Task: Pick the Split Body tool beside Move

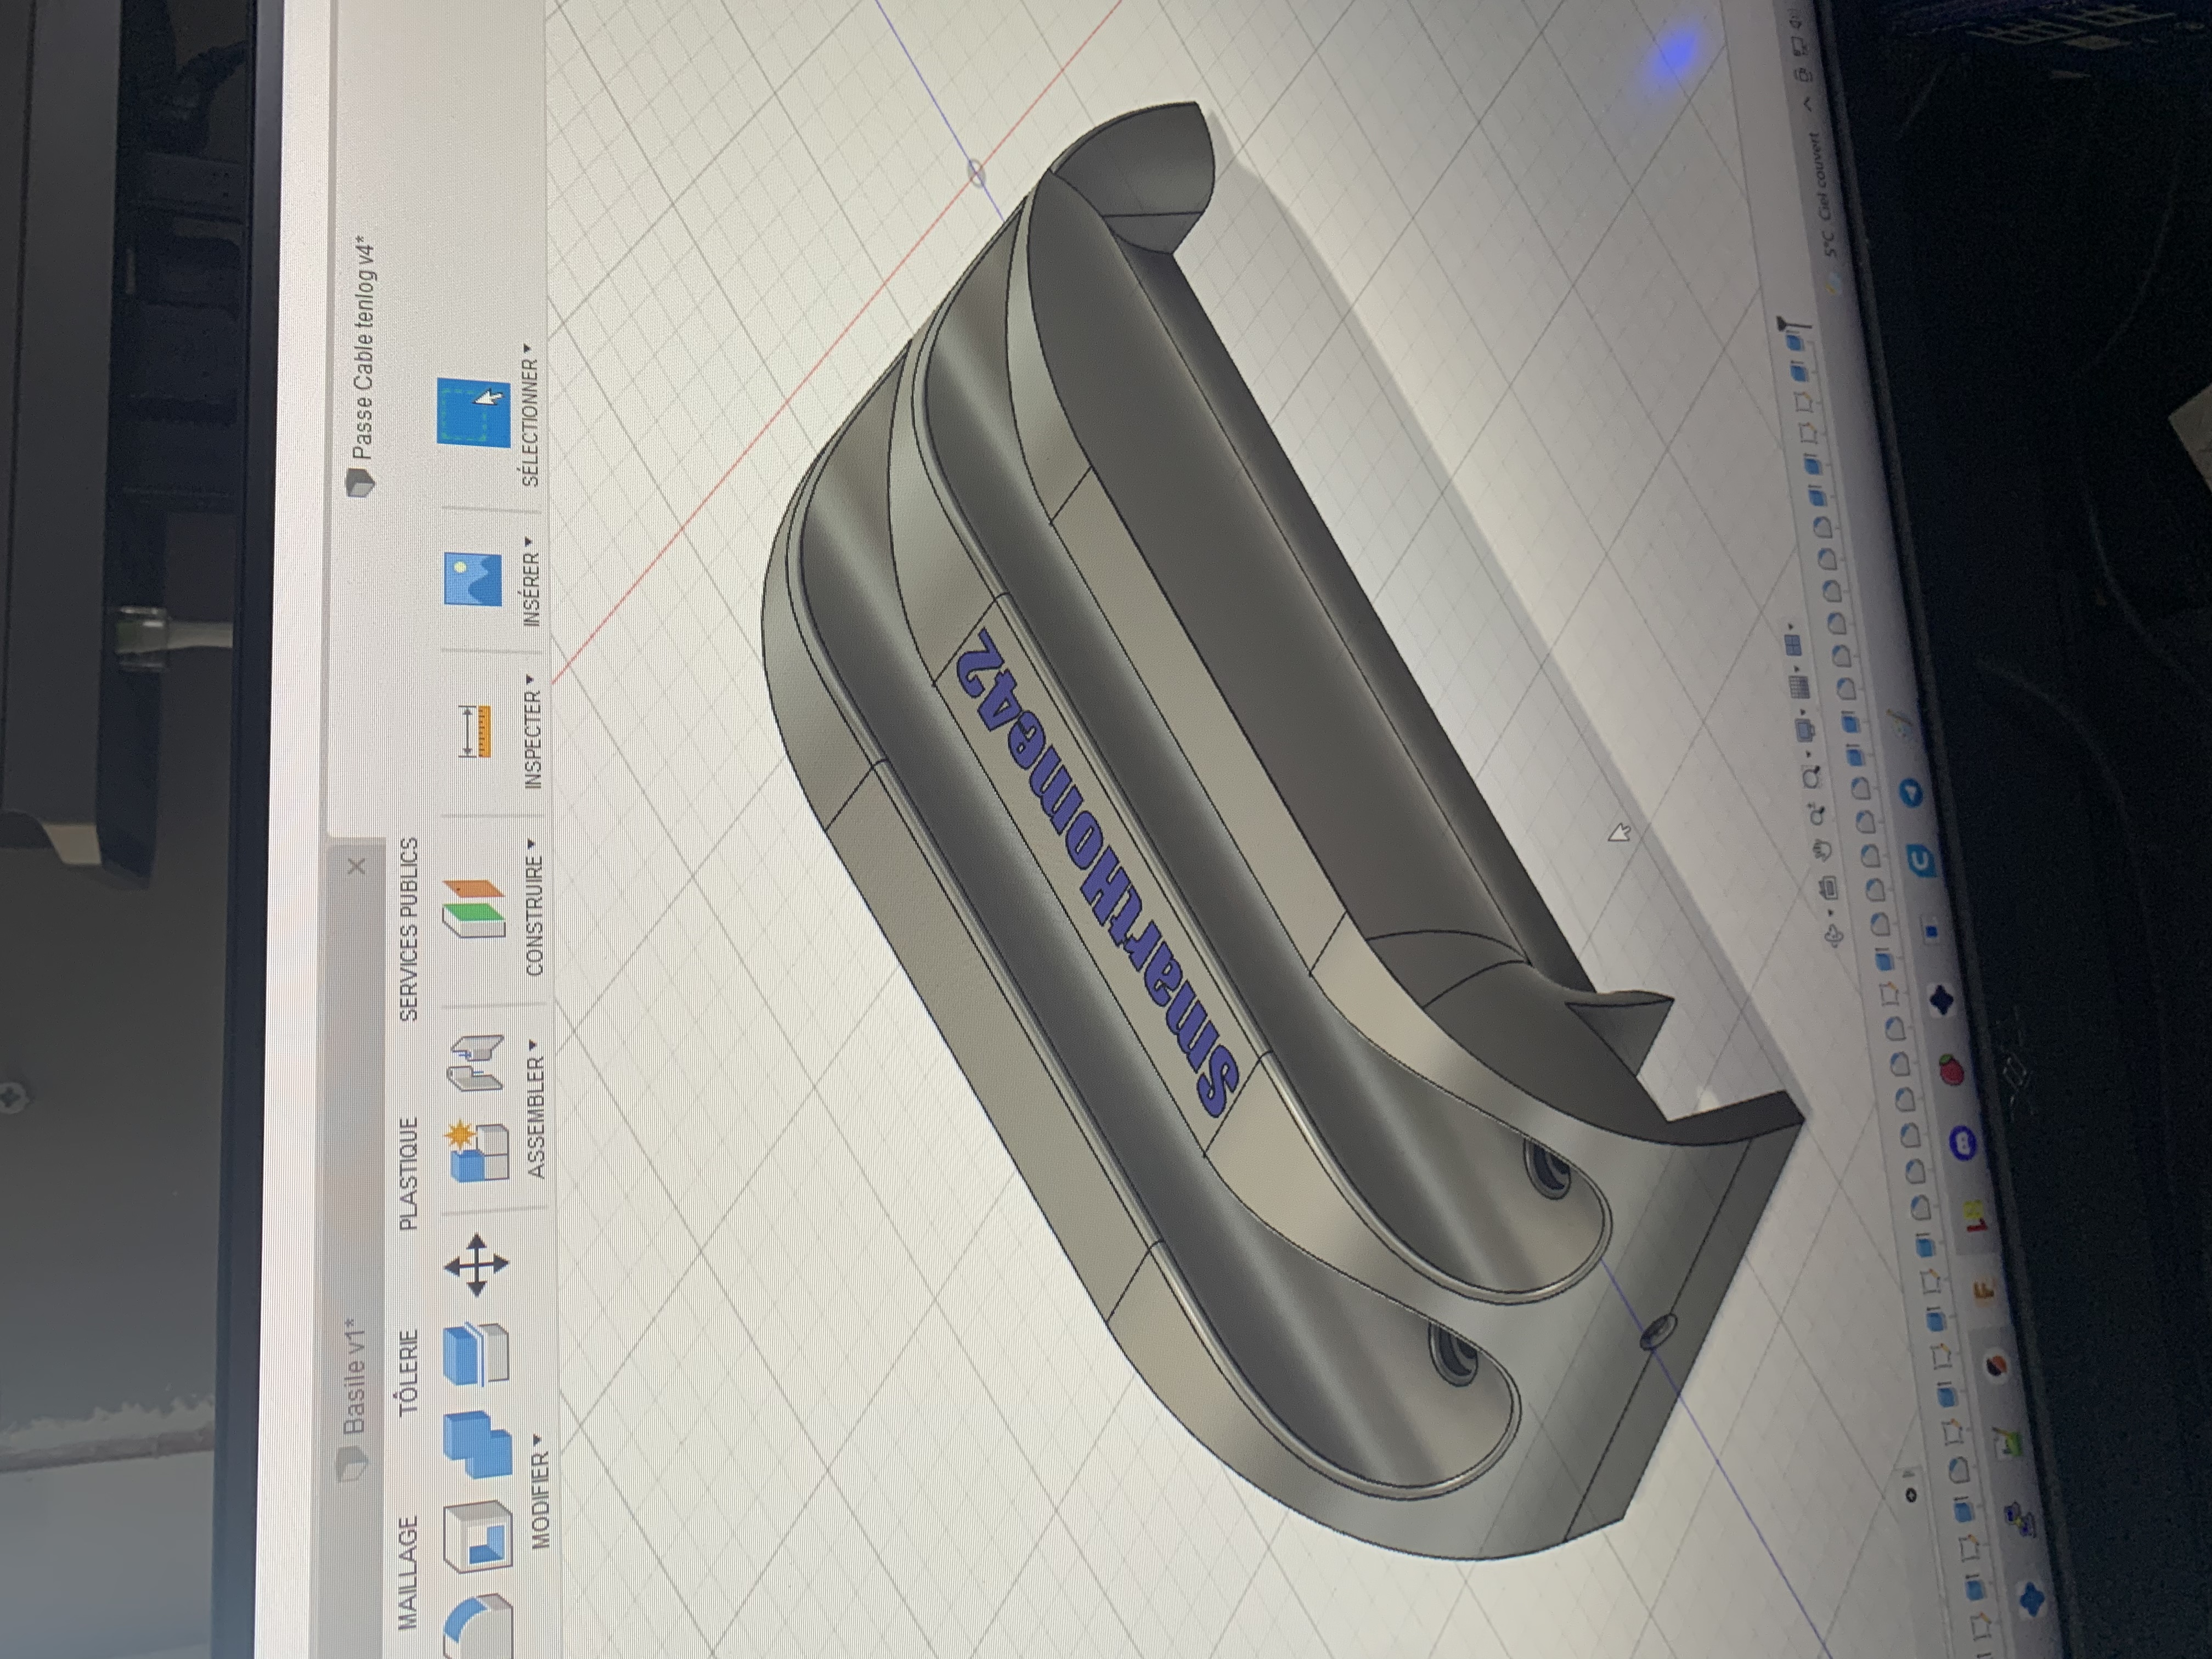Action: tap(476, 1353)
